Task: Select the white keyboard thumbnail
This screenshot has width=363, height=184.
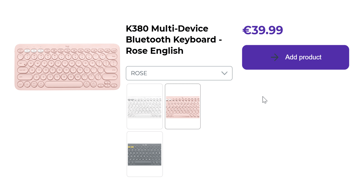Action: 145,106
